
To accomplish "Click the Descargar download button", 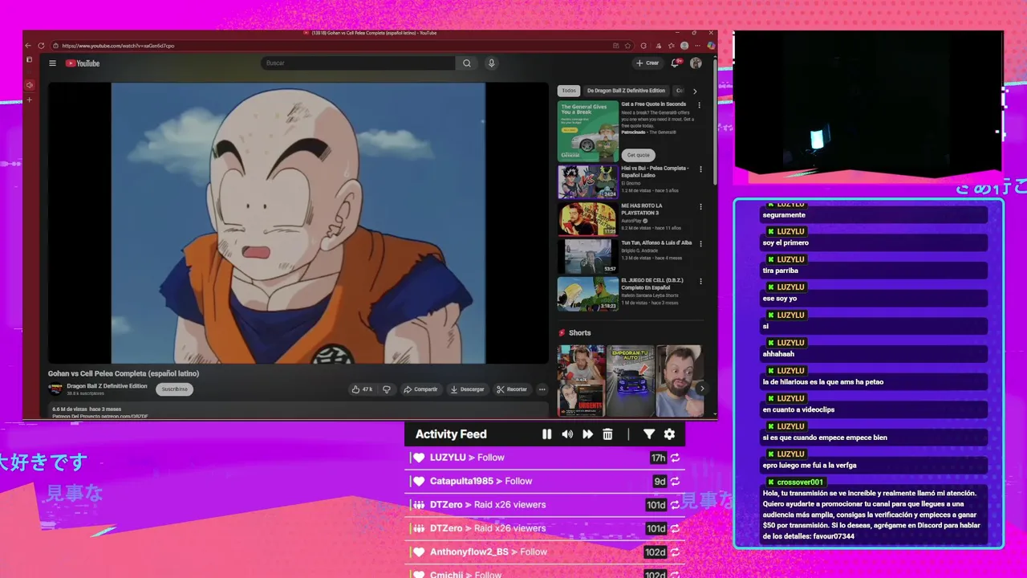I will pyautogui.click(x=467, y=389).
